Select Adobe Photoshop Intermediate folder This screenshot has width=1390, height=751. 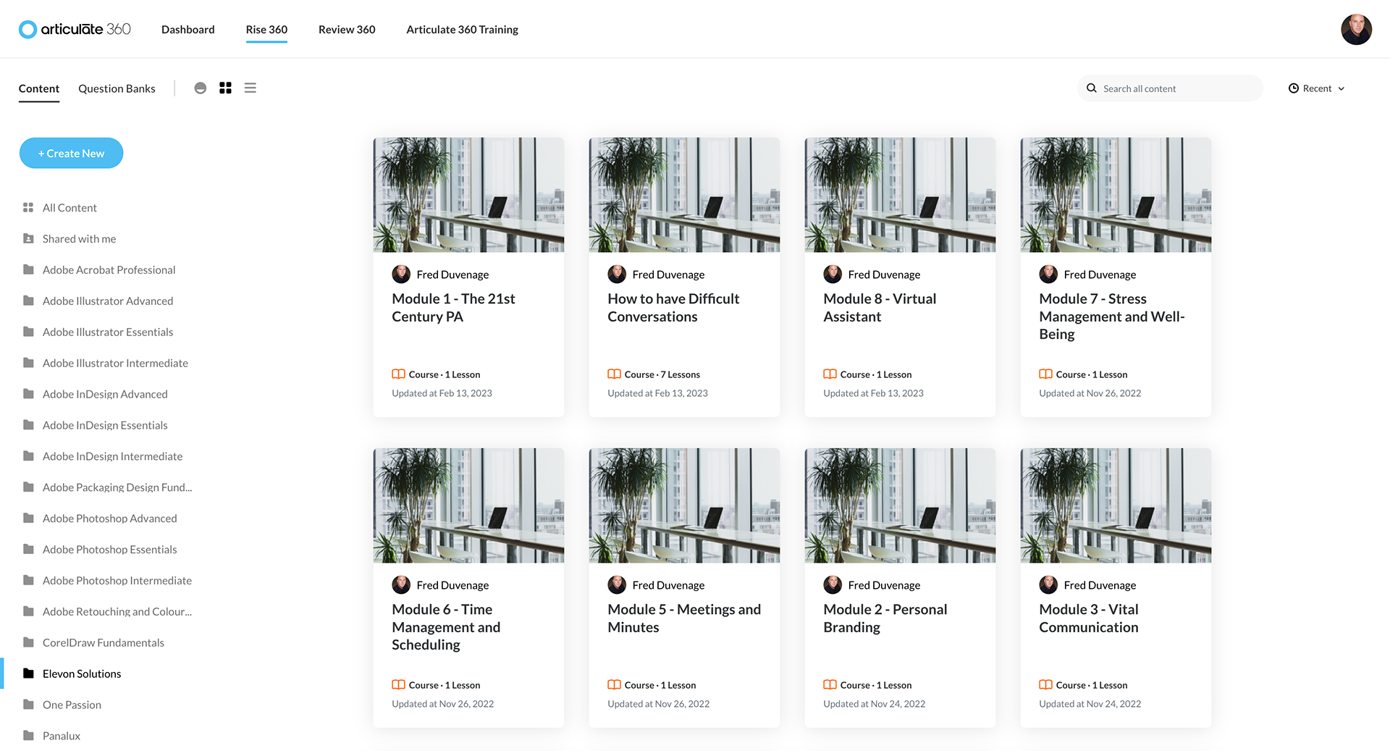107,581
